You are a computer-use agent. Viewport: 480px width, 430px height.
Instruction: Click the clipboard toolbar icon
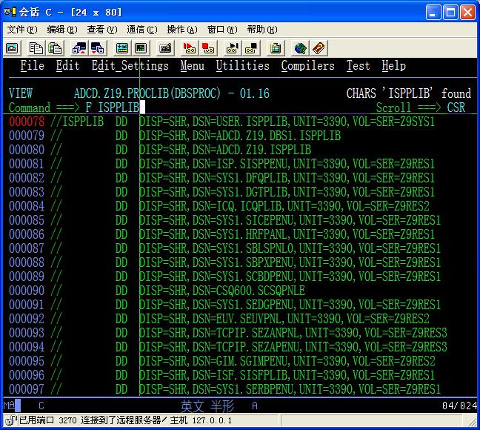point(276,48)
